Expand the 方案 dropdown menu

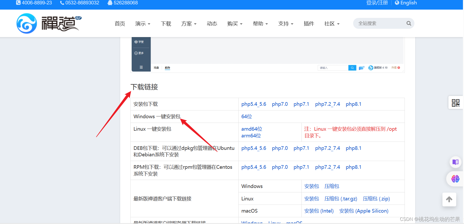click(x=189, y=24)
